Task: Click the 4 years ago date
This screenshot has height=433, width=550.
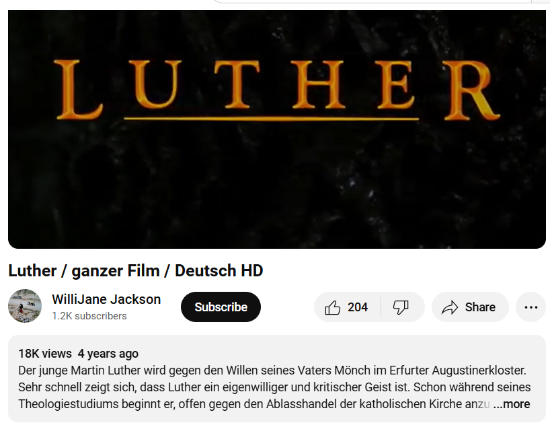Action: click(108, 354)
